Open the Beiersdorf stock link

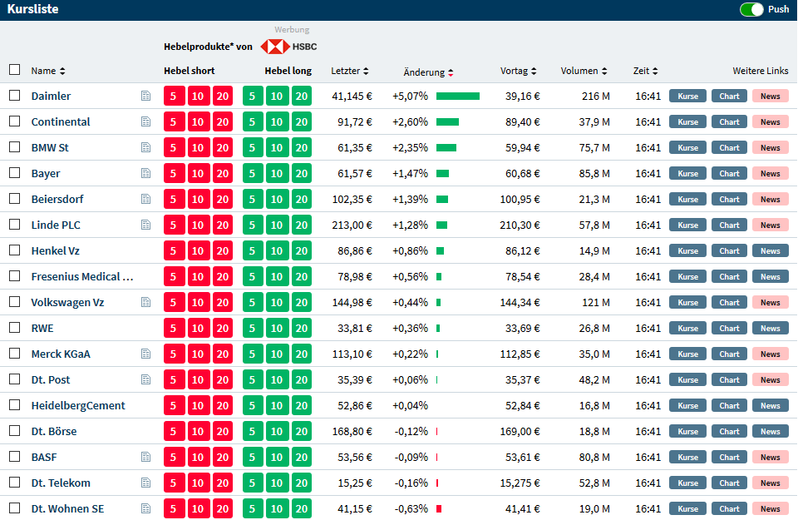(57, 199)
